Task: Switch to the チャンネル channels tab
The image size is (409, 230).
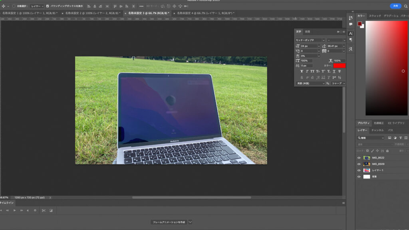Action: click(377, 130)
